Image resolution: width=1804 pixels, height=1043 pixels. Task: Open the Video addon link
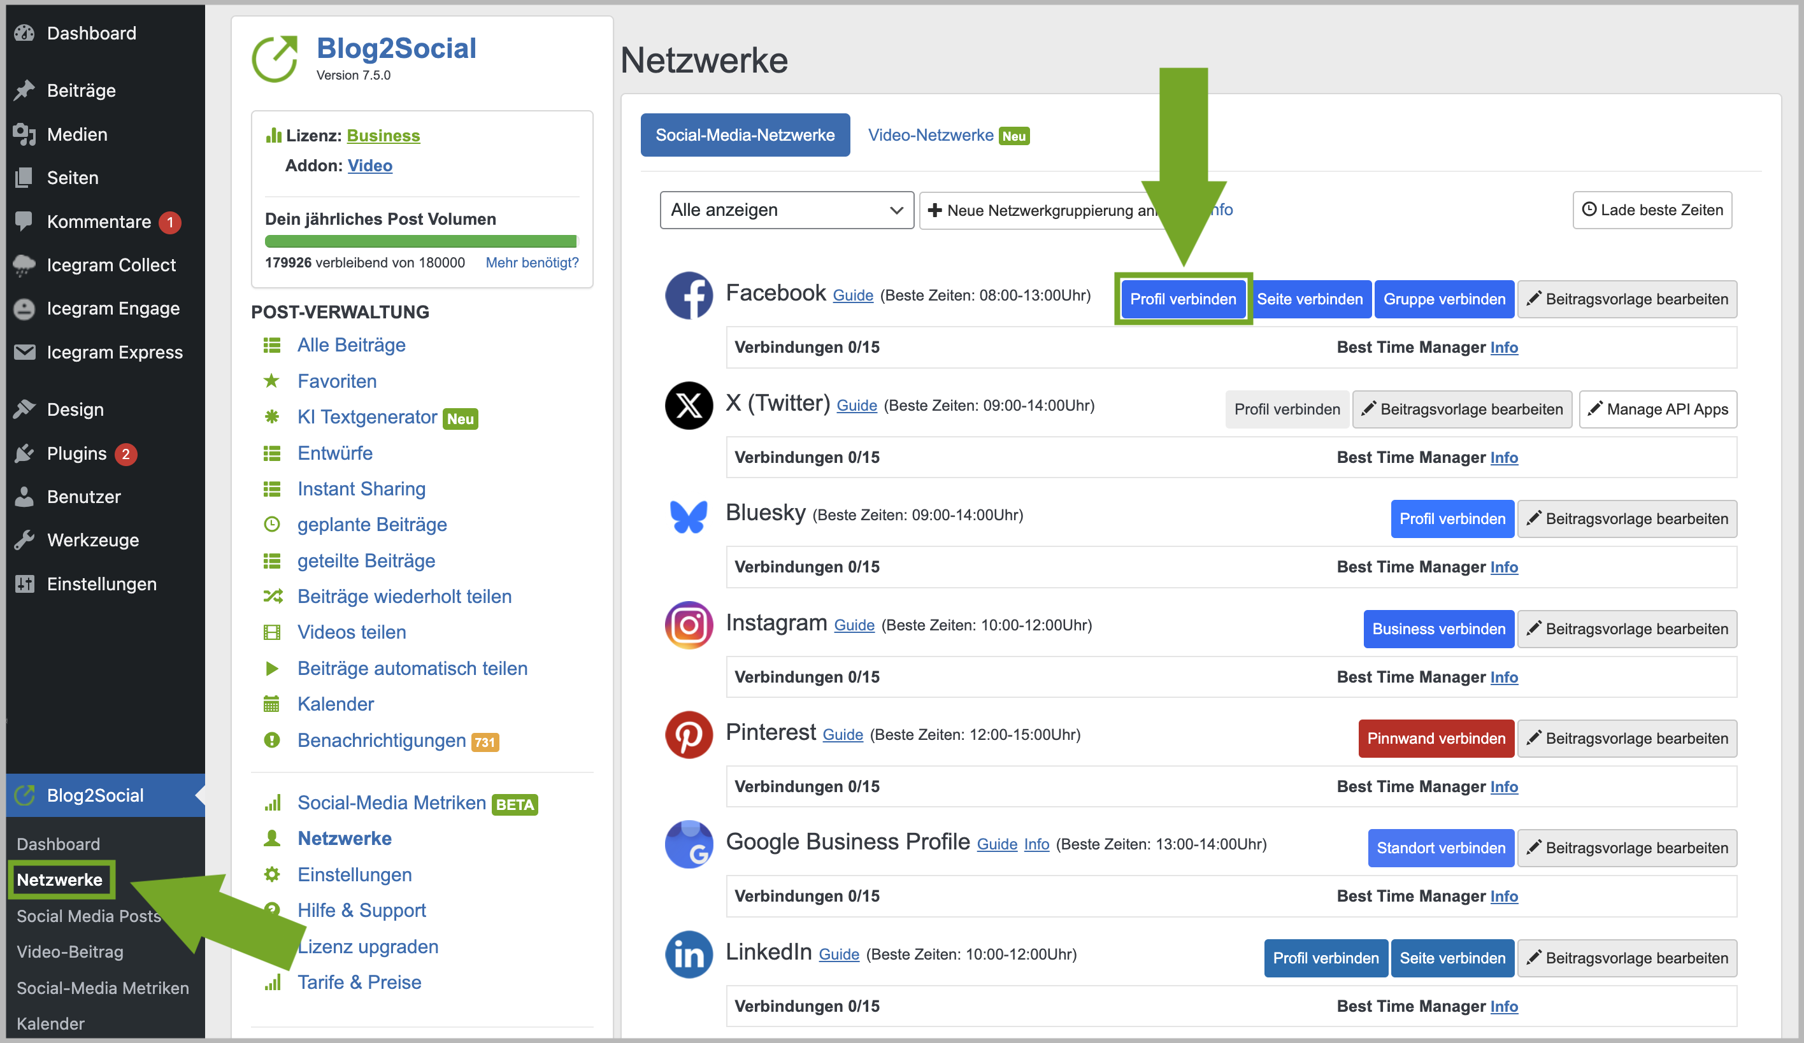[369, 166]
